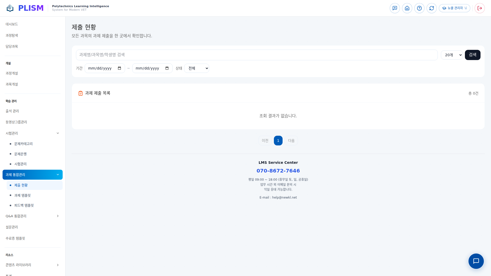Open help question-mark icon
This screenshot has width=491, height=276.
[419, 8]
